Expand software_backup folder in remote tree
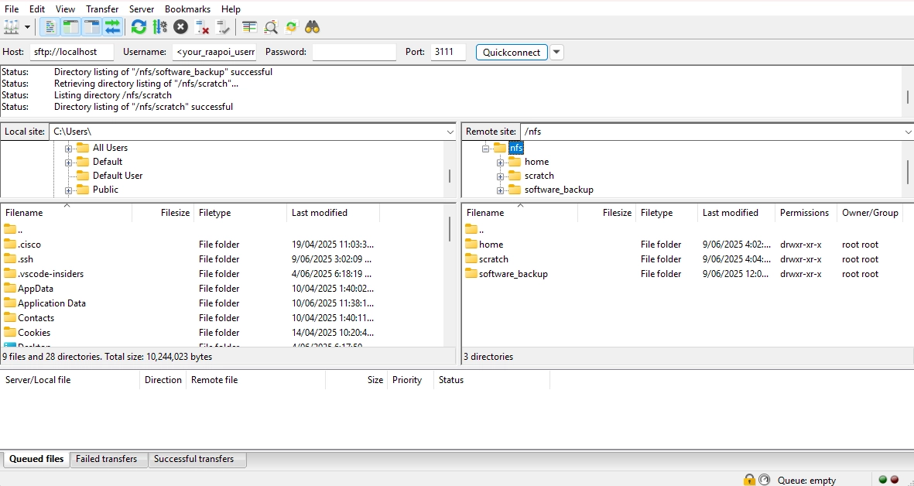This screenshot has height=486, width=914. tap(500, 190)
